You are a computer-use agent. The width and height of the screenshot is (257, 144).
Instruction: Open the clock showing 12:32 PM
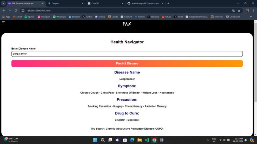coord(238,140)
